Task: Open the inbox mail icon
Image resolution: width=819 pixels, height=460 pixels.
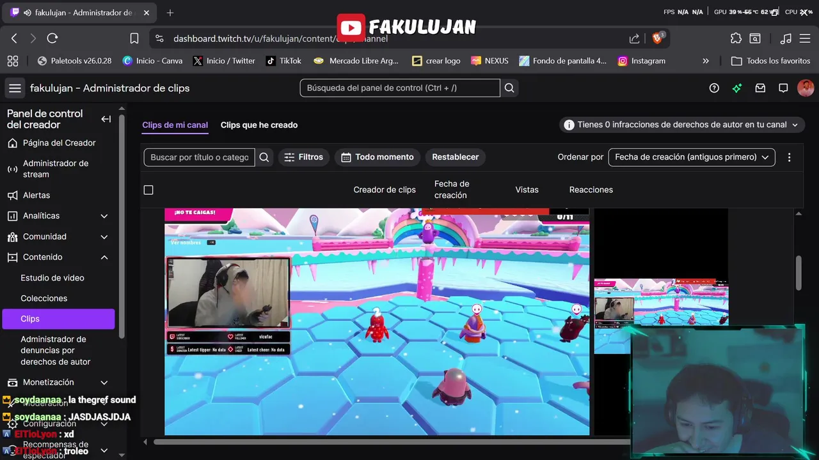Action: click(760, 88)
